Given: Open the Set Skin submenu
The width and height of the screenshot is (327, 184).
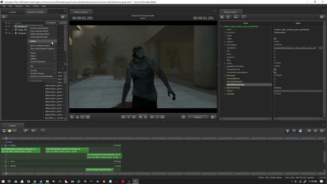Looking at the screenshot, I should click(x=42, y=71).
